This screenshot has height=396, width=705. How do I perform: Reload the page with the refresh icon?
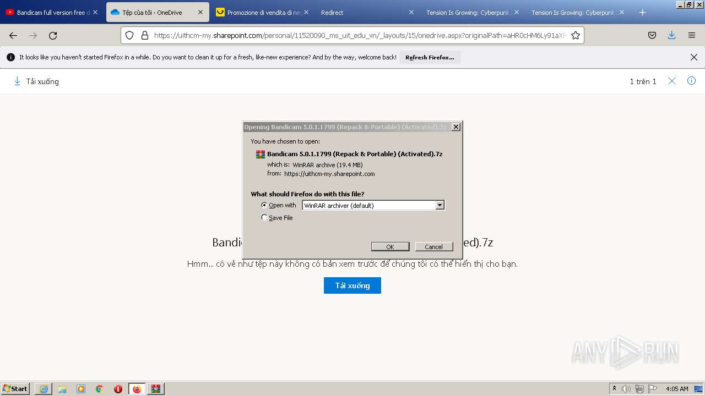[53, 35]
